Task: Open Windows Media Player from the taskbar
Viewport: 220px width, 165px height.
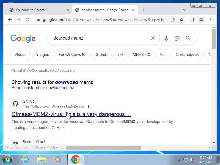Action: [x=58, y=160]
